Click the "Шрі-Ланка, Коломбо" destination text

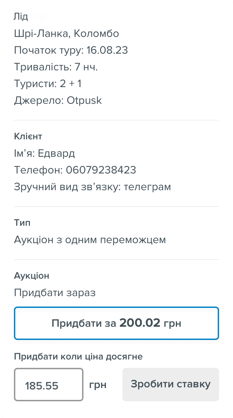point(66,33)
